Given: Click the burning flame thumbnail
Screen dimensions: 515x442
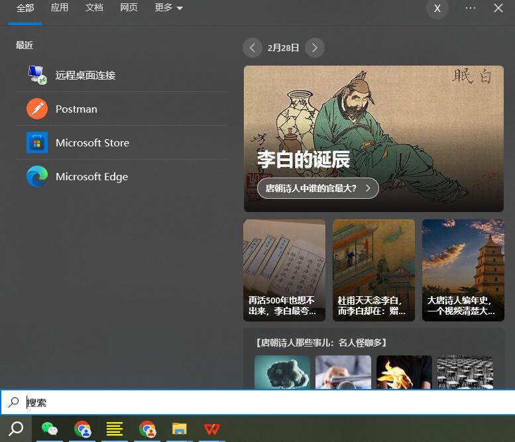Looking at the screenshot, I should pos(404,372).
